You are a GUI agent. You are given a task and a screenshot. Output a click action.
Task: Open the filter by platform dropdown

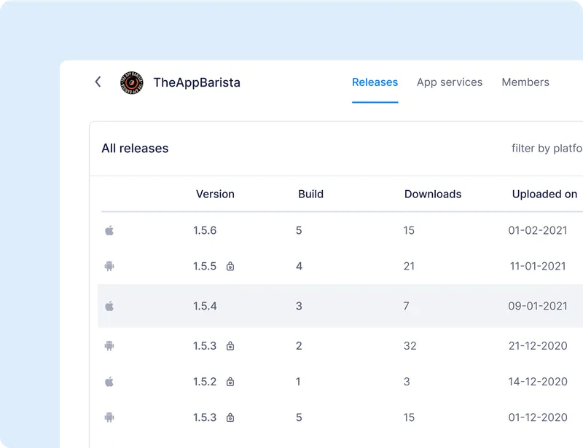pos(547,149)
